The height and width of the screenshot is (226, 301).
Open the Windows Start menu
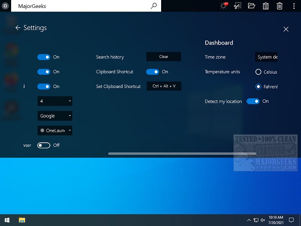coord(7,220)
